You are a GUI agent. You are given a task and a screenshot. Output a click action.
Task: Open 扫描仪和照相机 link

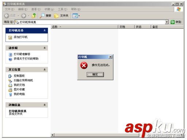(23, 80)
